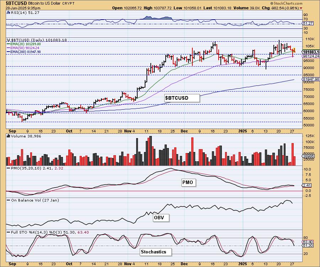
Task: Click the 98124.24 price tag on right axis
Action: tap(311, 56)
